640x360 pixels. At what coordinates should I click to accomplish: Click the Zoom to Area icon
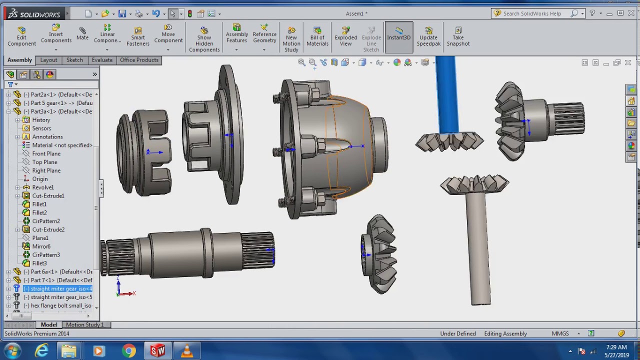click(x=312, y=62)
